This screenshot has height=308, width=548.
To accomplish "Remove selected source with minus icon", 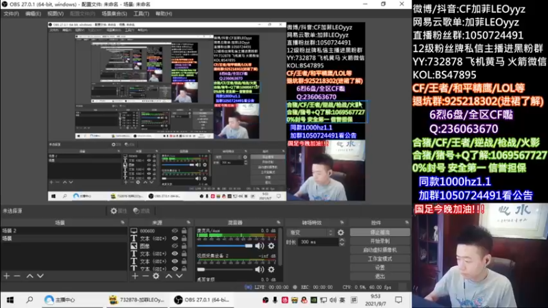I will point(145,276).
